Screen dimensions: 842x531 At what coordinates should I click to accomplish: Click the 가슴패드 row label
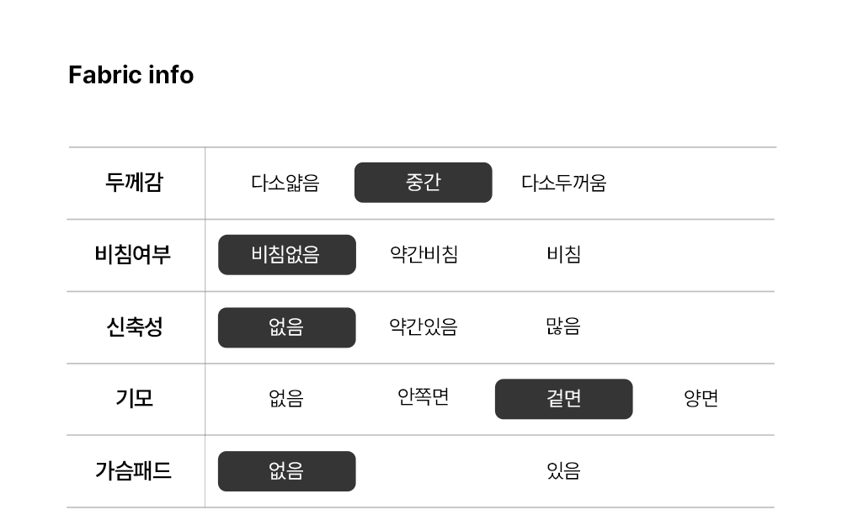click(x=133, y=471)
